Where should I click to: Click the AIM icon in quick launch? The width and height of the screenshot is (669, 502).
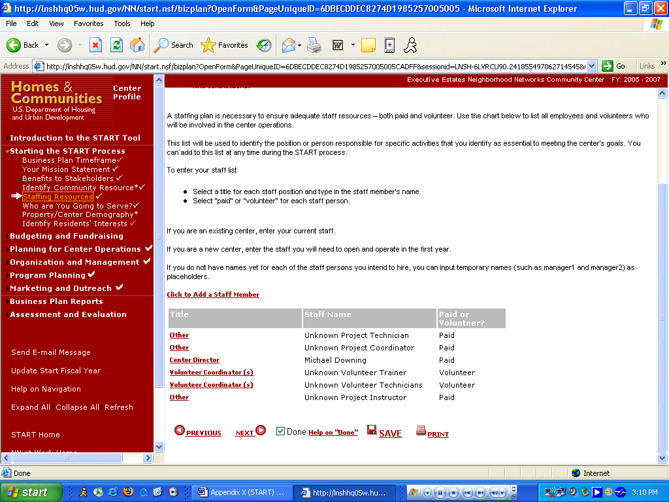coord(83,492)
